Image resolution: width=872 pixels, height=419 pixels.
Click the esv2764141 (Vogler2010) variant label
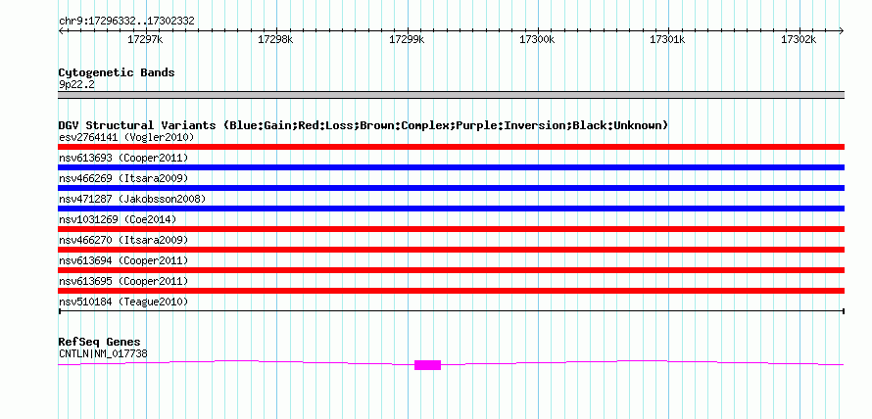pyautogui.click(x=126, y=137)
